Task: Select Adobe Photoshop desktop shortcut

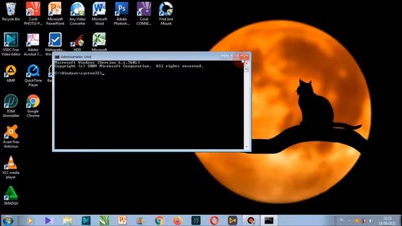Action: click(x=121, y=13)
